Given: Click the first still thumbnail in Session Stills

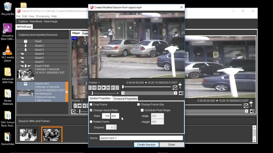Looking at the screenshot, I should click(28, 135).
